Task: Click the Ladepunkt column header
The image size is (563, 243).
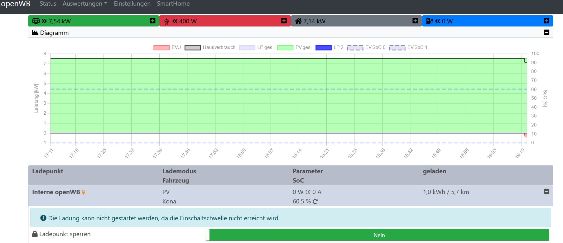Action: 48,171
